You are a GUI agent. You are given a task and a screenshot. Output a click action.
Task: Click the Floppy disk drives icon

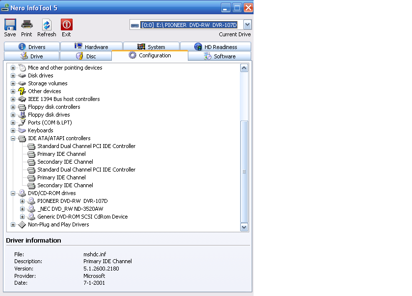coord(22,115)
